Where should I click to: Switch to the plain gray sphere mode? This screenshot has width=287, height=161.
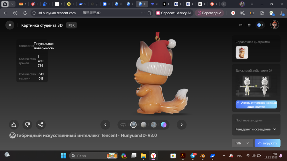point(143,125)
